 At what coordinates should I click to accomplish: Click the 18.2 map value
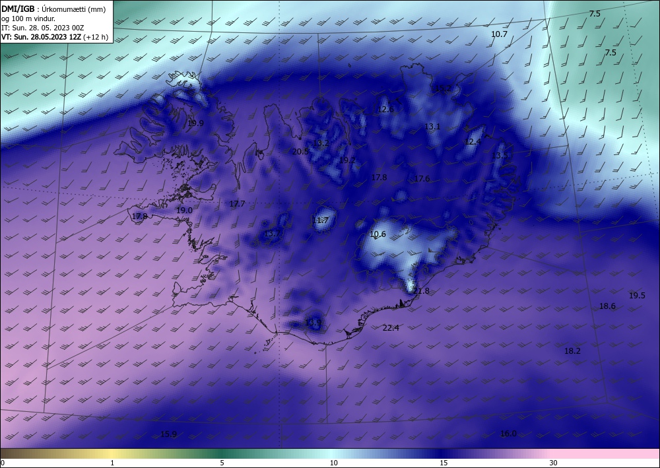(x=572, y=351)
